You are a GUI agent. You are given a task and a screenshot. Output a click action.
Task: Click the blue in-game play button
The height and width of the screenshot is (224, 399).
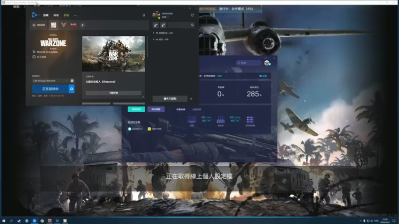tap(50, 89)
